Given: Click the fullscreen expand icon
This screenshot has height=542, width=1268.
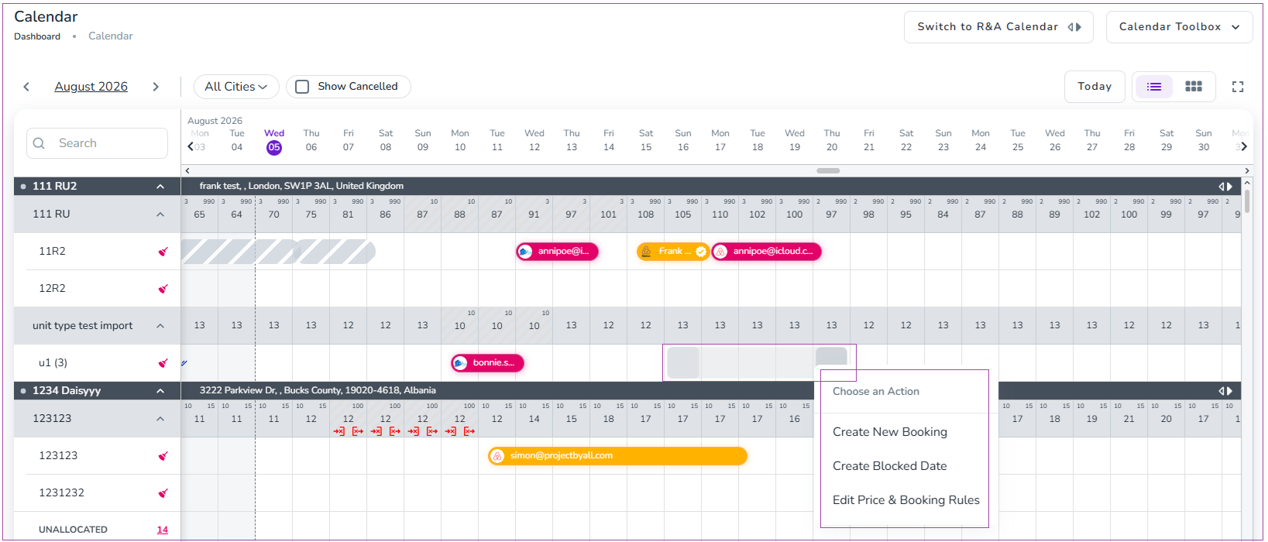Looking at the screenshot, I should (1238, 87).
